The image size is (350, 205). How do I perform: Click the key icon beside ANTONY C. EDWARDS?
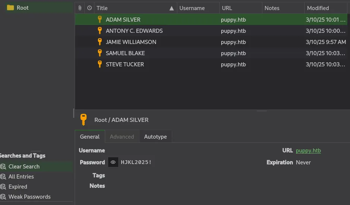100,31
